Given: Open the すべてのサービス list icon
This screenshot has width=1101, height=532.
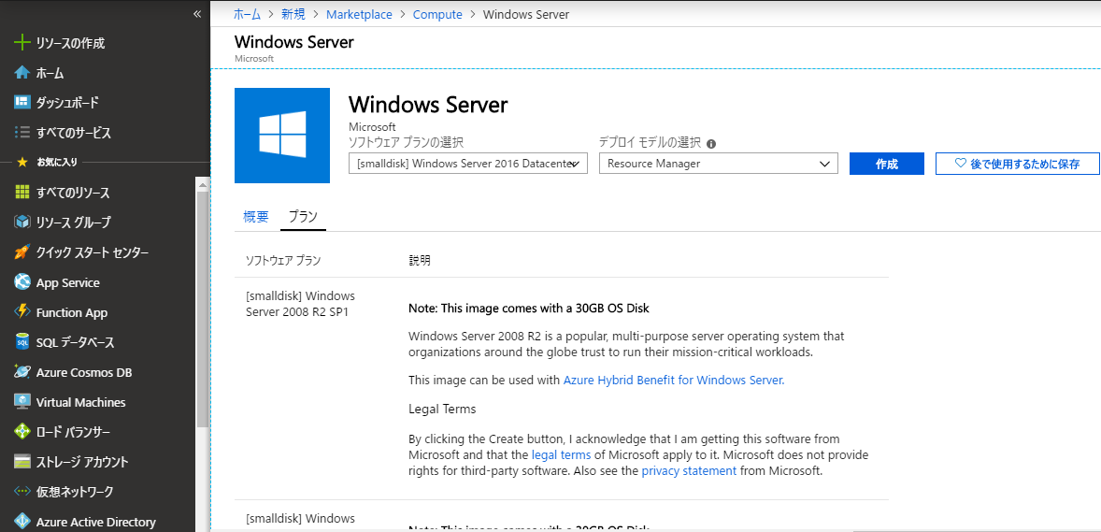Looking at the screenshot, I should tap(22, 132).
